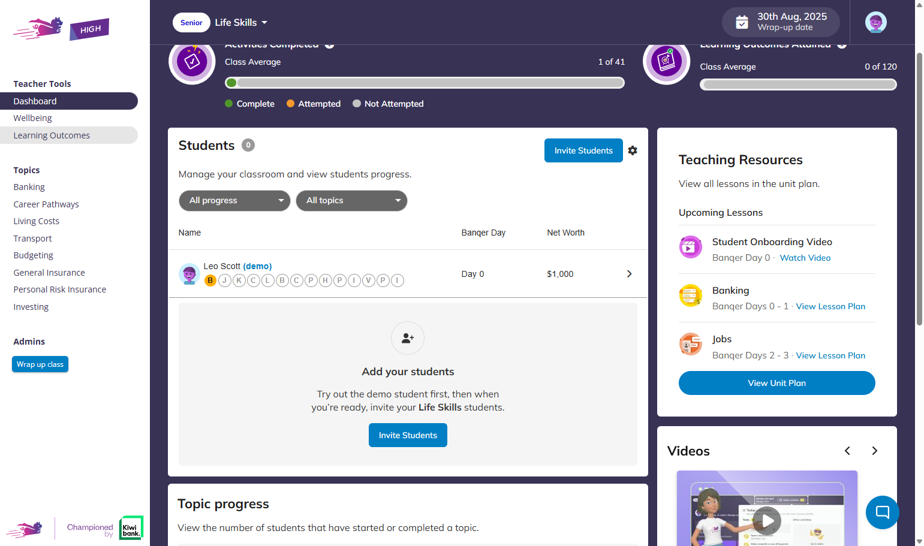
Task: Open the students settings gear icon
Action: tap(633, 150)
